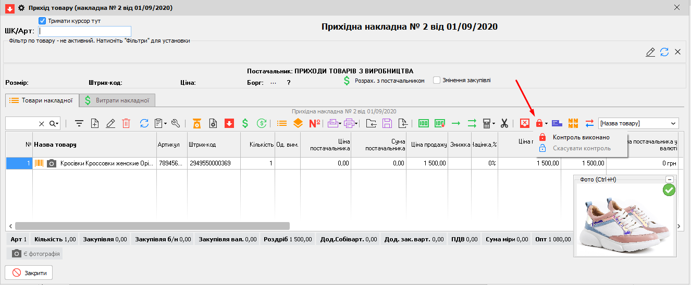Click the double green arrows icon
691x285 pixels.
[472, 123]
